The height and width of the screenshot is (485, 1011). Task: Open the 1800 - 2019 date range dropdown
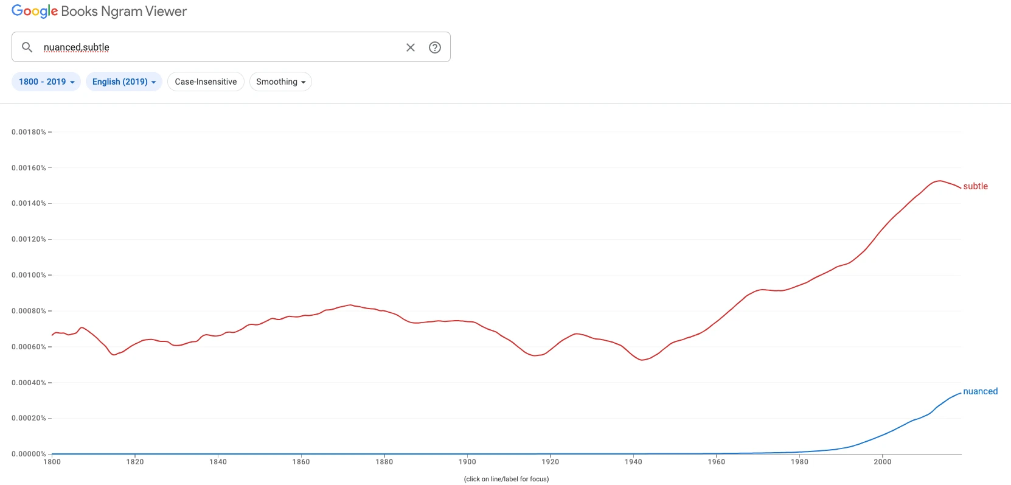pos(46,82)
